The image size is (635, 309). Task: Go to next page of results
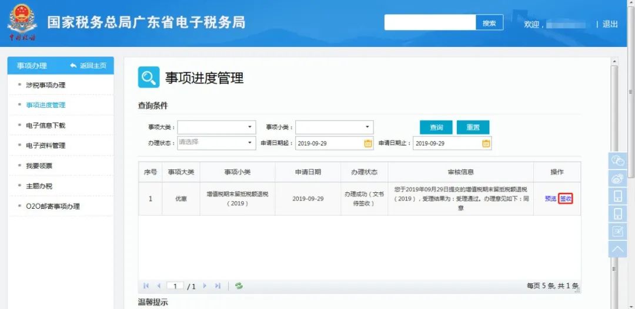[205, 286]
